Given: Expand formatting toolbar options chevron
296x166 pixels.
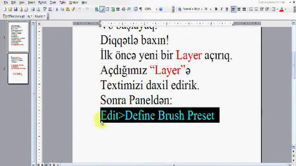Looking at the screenshot, I should tap(295, 9).
